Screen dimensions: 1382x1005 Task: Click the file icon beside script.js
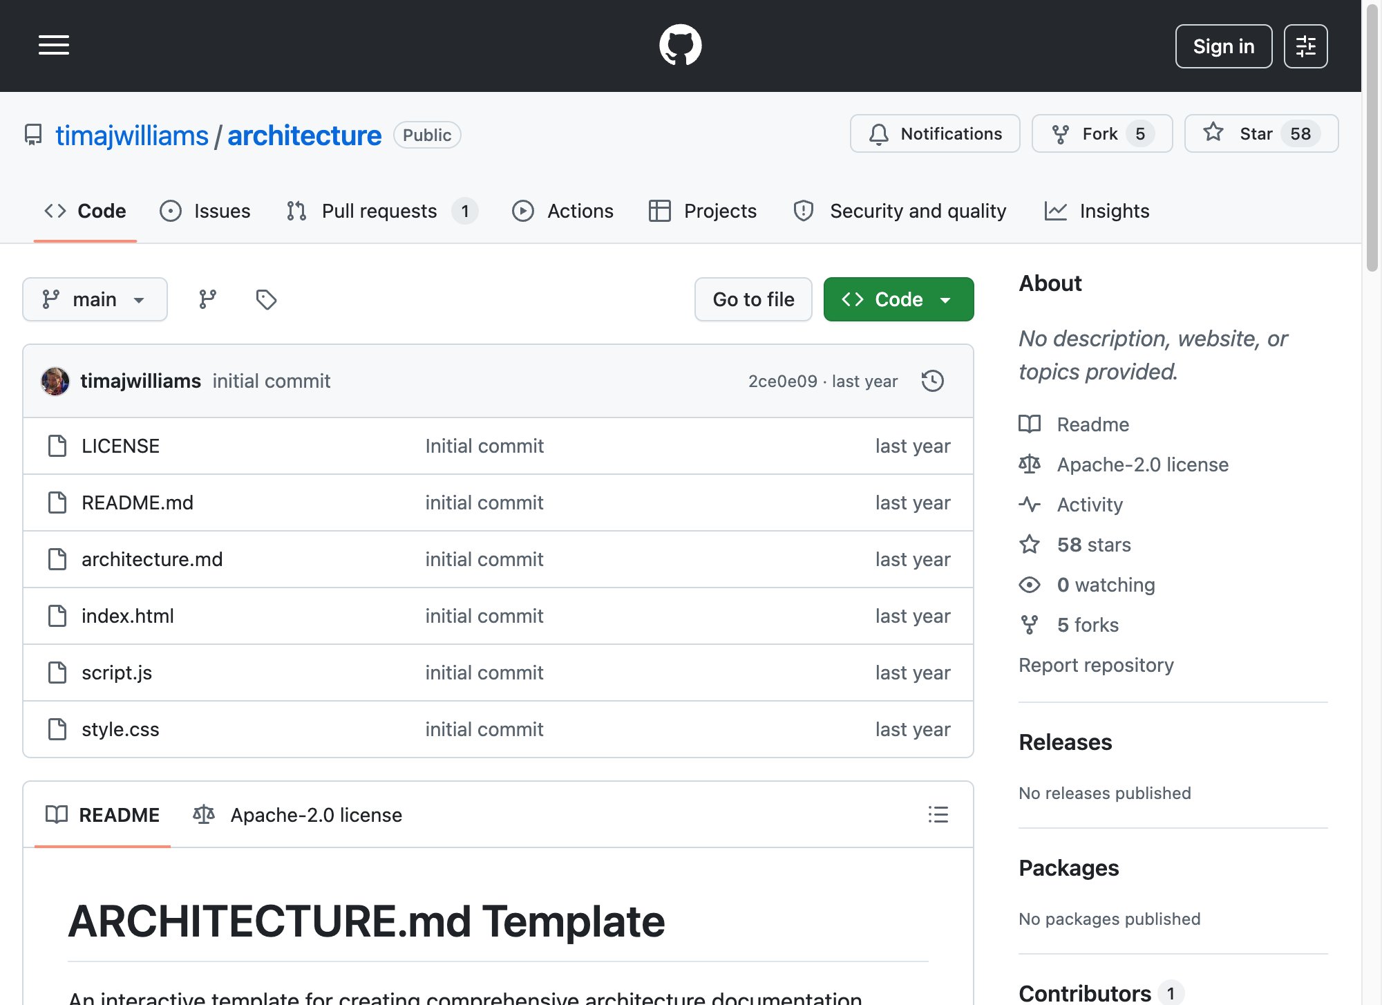coord(57,673)
